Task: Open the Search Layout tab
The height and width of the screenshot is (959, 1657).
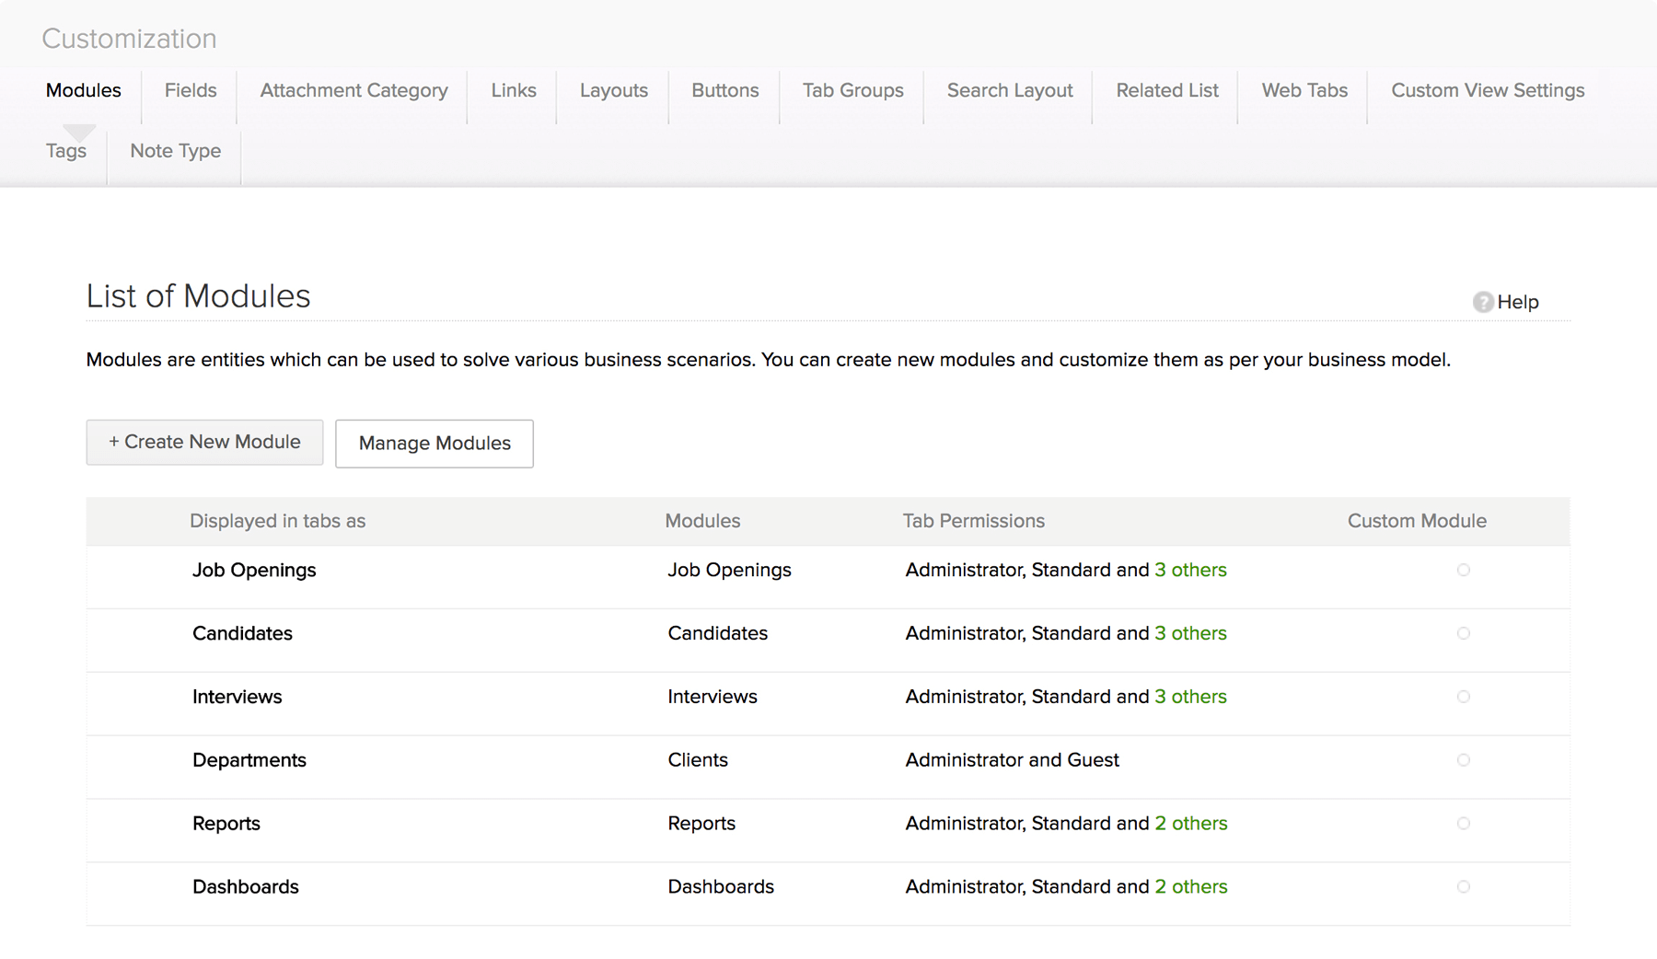Action: tap(1010, 90)
